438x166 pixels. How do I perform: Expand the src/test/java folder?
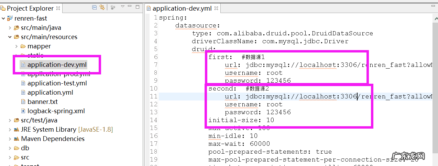tap(10, 120)
